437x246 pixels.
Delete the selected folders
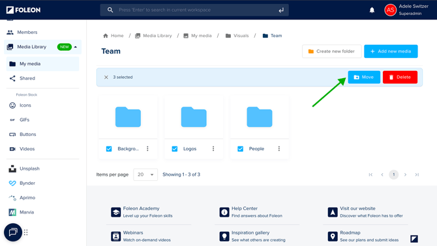(x=400, y=77)
